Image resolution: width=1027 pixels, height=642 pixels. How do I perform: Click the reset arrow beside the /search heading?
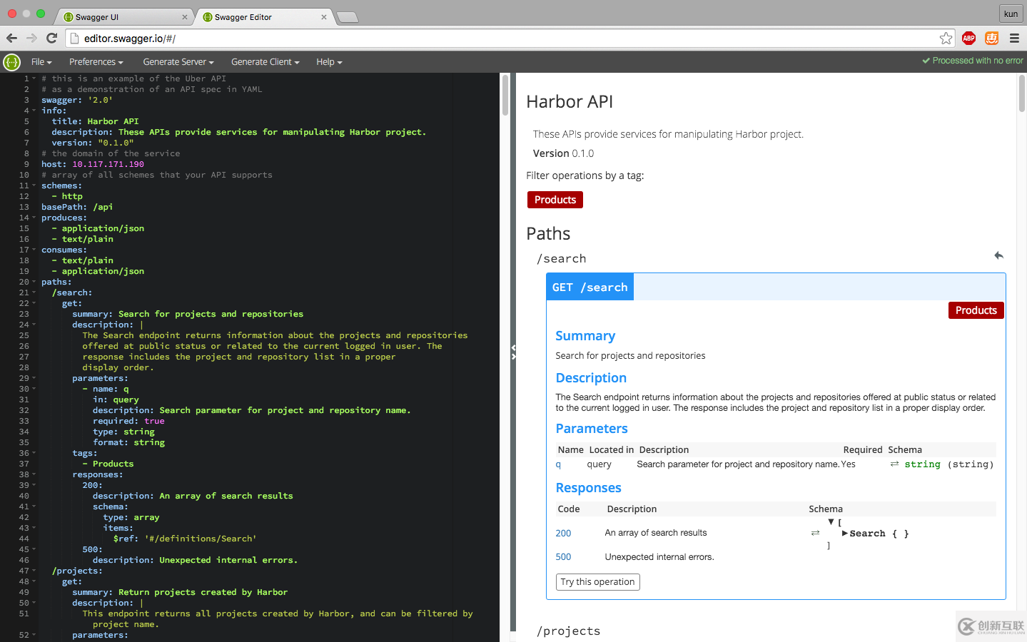click(998, 255)
